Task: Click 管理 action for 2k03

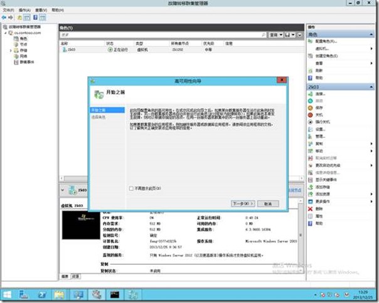Action: [x=320, y=136]
